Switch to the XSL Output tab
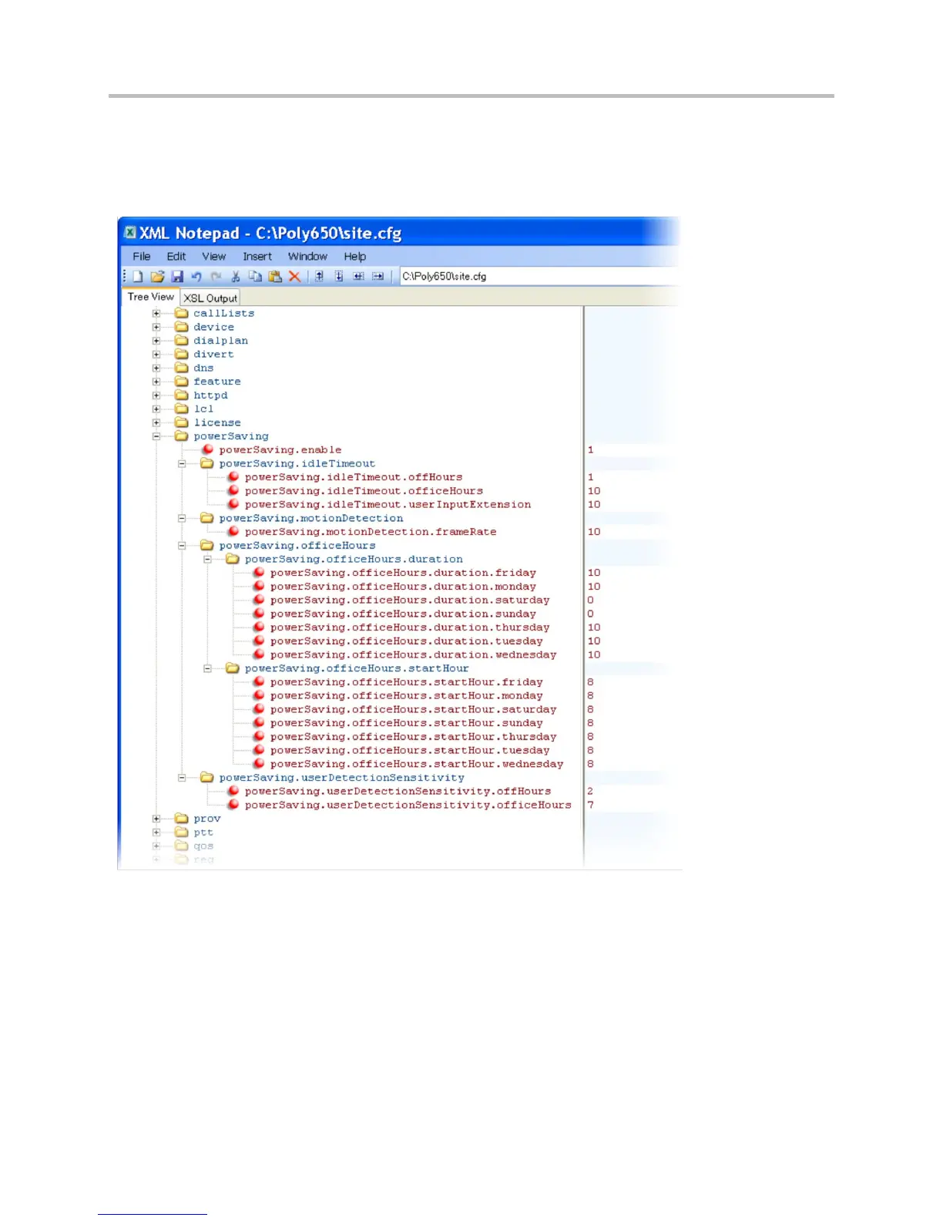Image resolution: width=943 pixels, height=1221 pixels. [210, 298]
